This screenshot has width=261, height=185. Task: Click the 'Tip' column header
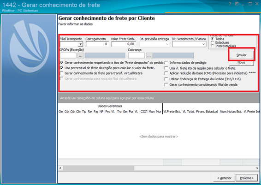click(84, 112)
